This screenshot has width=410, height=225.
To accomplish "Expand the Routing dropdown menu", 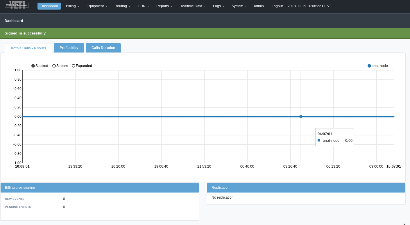I will (122, 6).
